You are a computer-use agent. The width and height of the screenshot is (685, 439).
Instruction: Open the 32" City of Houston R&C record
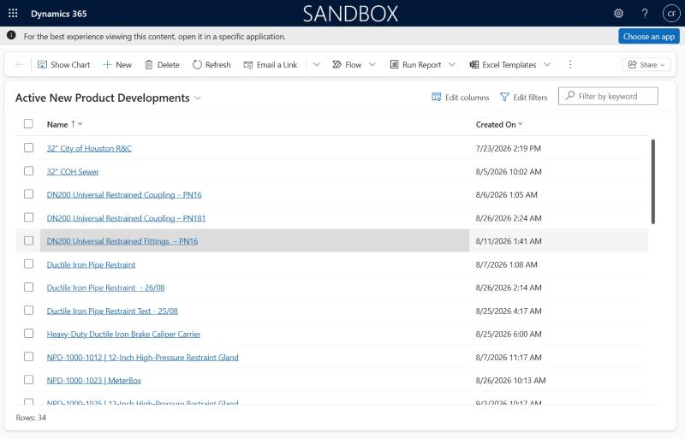tap(89, 149)
